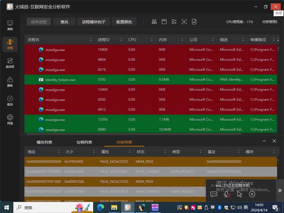The height and width of the screenshot is (213, 284).
Task: Click the volume tray icon
Action: pyautogui.click(x=239, y=207)
